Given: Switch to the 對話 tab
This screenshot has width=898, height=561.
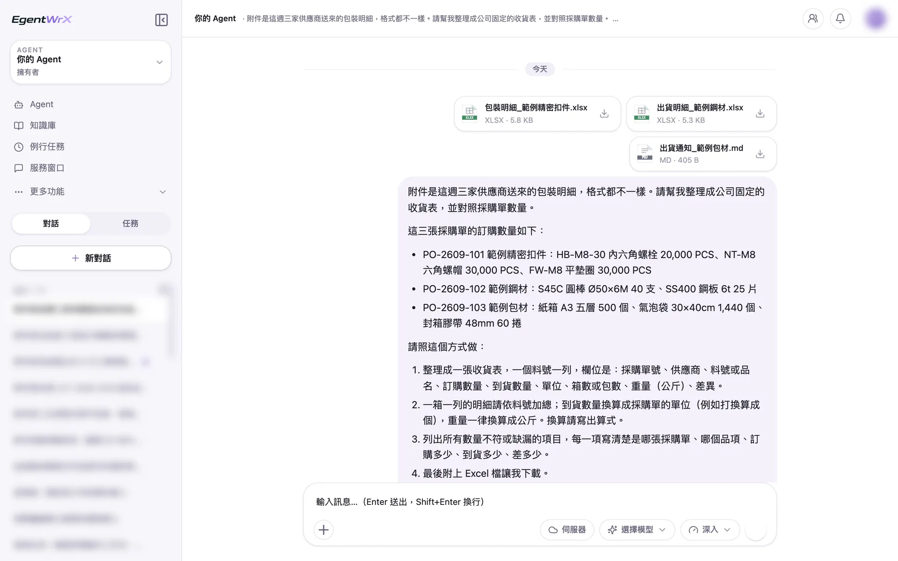Looking at the screenshot, I should 51,223.
